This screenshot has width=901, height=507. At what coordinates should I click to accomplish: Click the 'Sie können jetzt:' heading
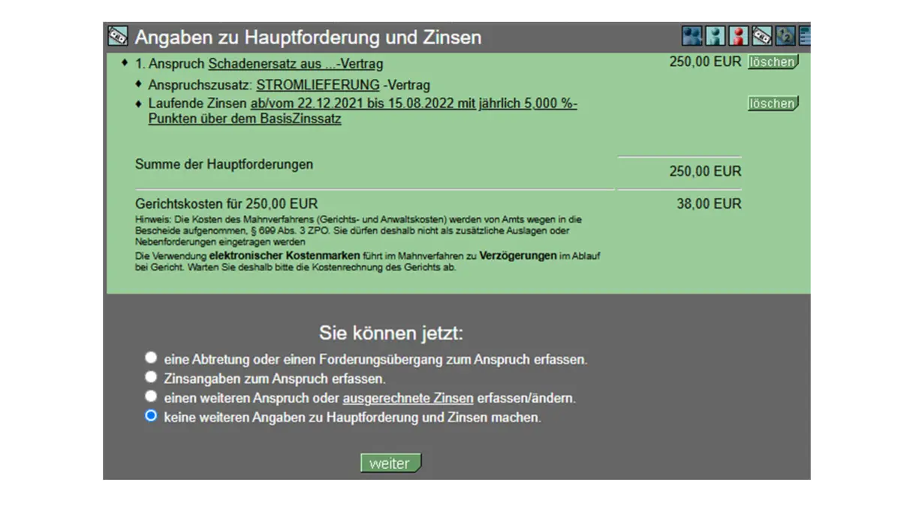click(391, 333)
